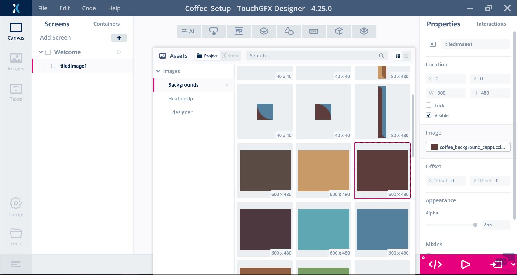Run the simulator with play button

pos(465,264)
